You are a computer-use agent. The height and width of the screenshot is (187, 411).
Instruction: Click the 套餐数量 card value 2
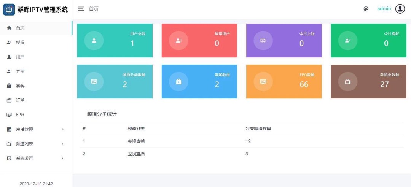217,84
